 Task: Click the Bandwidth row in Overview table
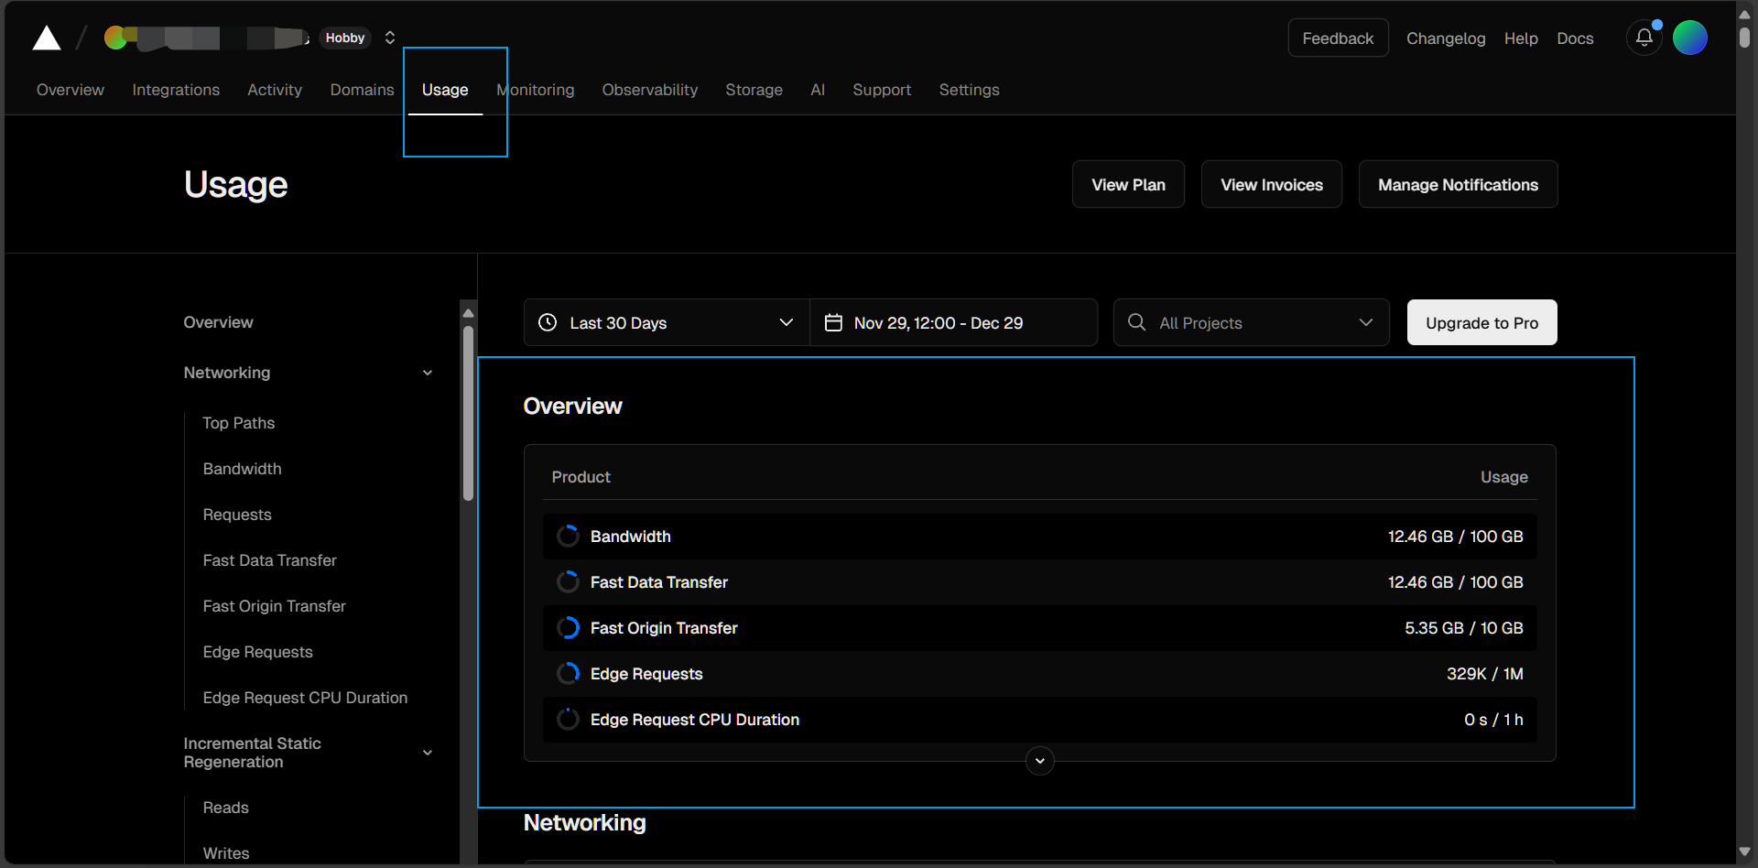tap(1039, 536)
